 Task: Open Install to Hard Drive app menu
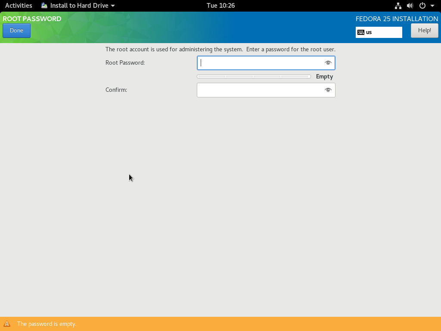click(x=78, y=6)
